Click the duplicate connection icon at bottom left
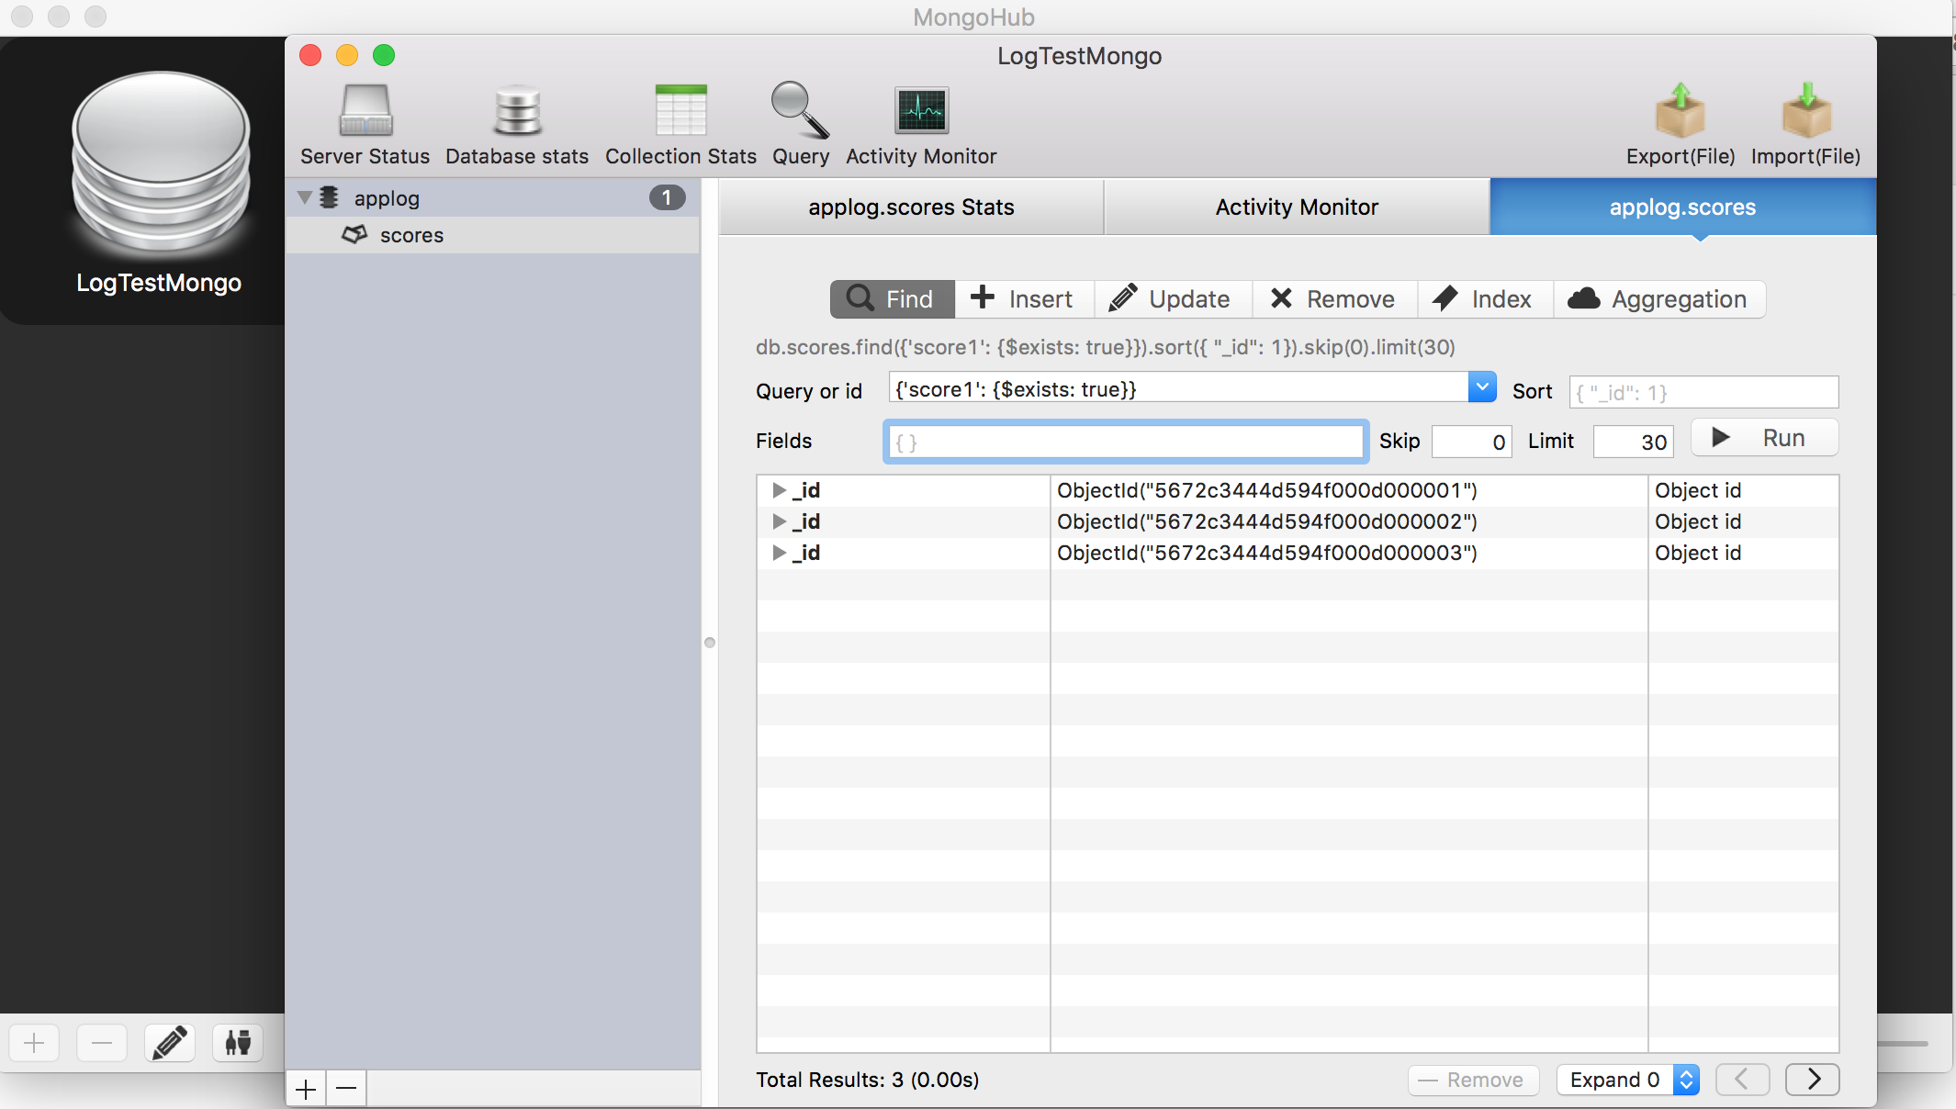 [238, 1043]
